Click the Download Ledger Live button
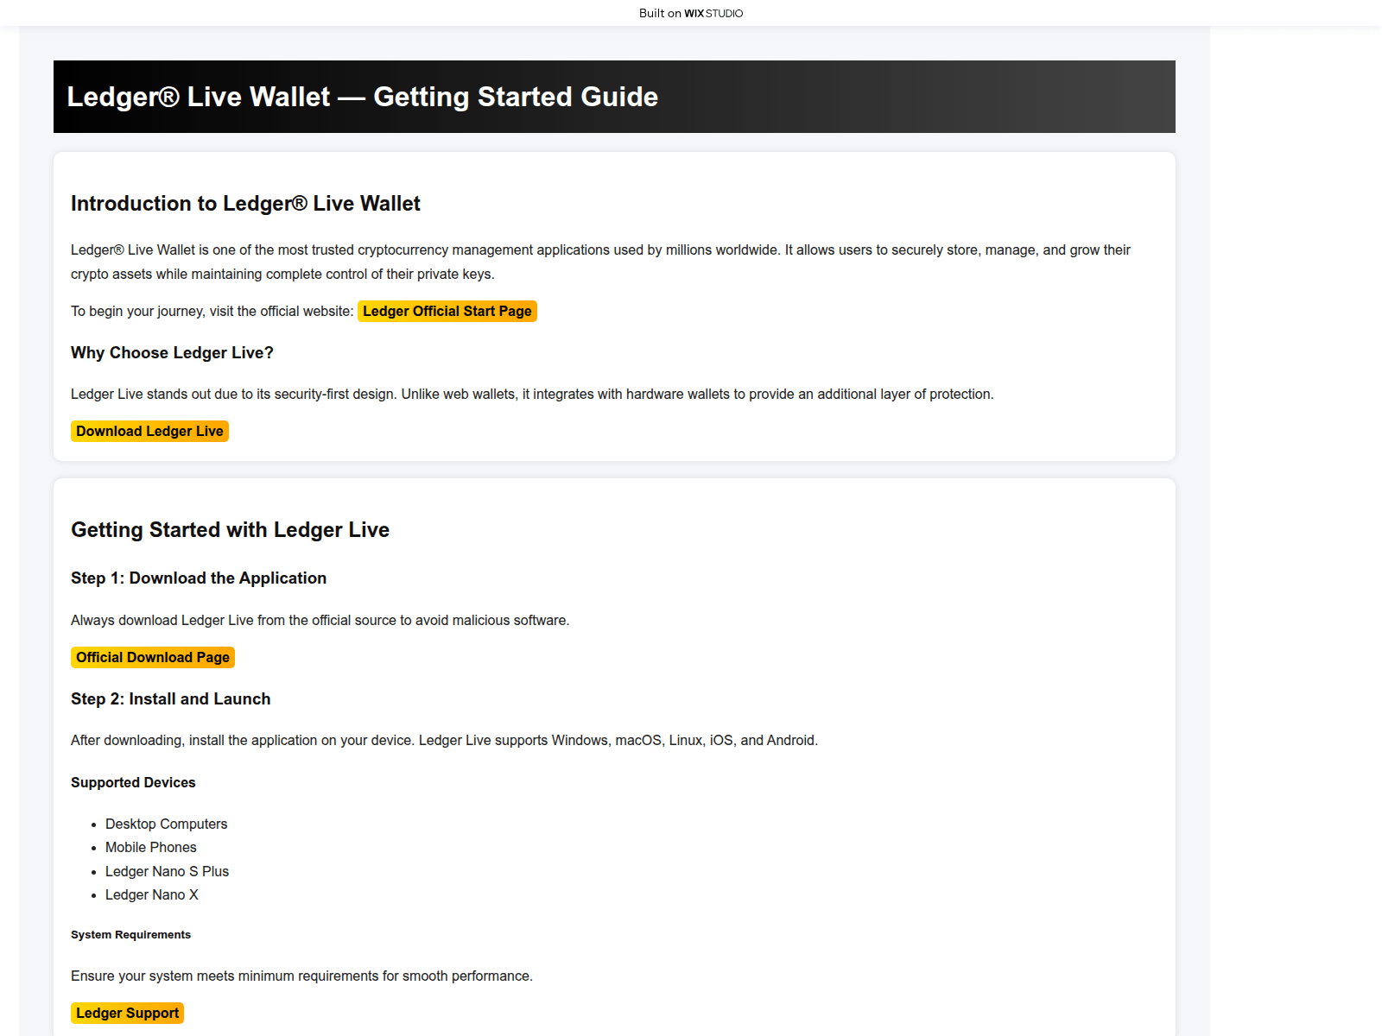The width and height of the screenshot is (1382, 1036). click(149, 431)
